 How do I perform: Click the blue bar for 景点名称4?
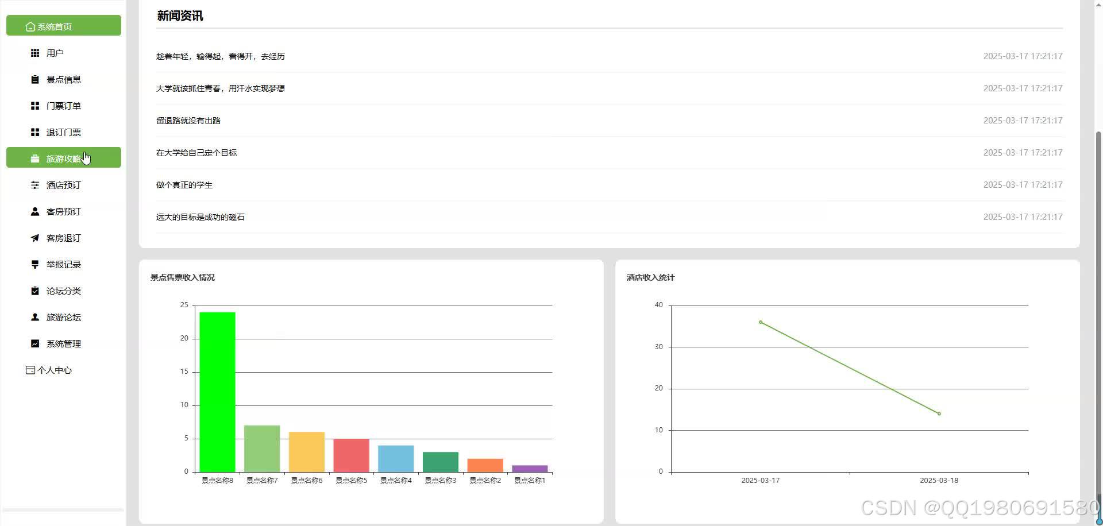pos(396,459)
